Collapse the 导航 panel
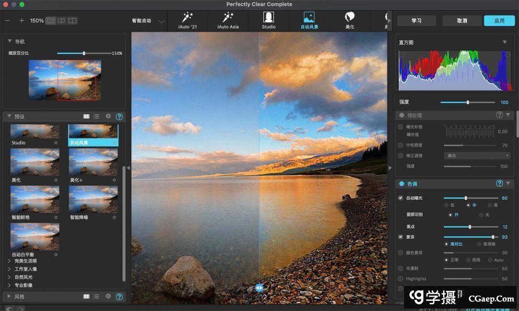The height and width of the screenshot is (311, 519). click(x=10, y=41)
